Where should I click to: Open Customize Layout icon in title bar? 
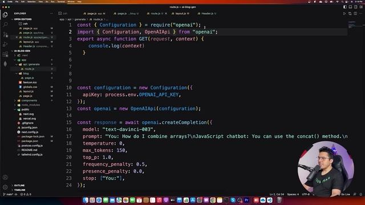(x=361, y=7)
